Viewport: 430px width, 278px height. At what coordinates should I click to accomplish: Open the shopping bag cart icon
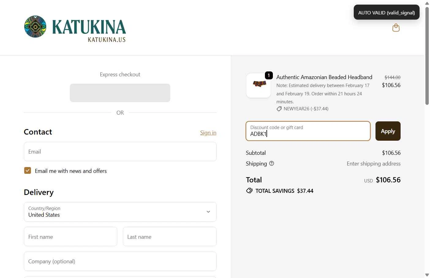[x=396, y=28]
